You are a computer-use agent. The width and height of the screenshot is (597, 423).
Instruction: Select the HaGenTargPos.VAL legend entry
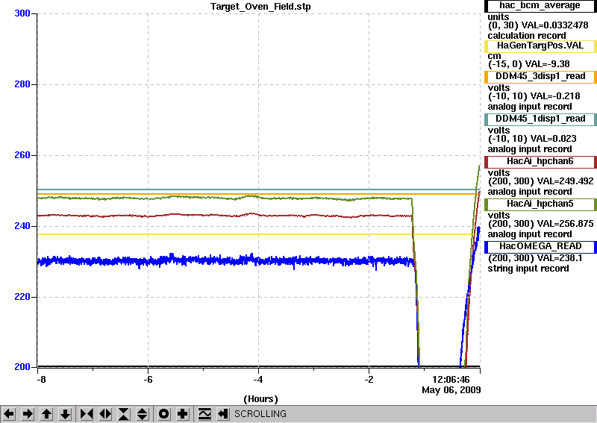click(540, 46)
